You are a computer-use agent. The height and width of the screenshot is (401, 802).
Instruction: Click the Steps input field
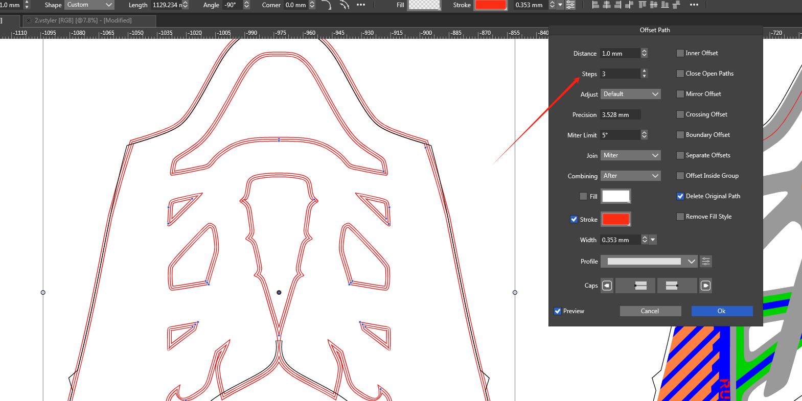click(620, 74)
